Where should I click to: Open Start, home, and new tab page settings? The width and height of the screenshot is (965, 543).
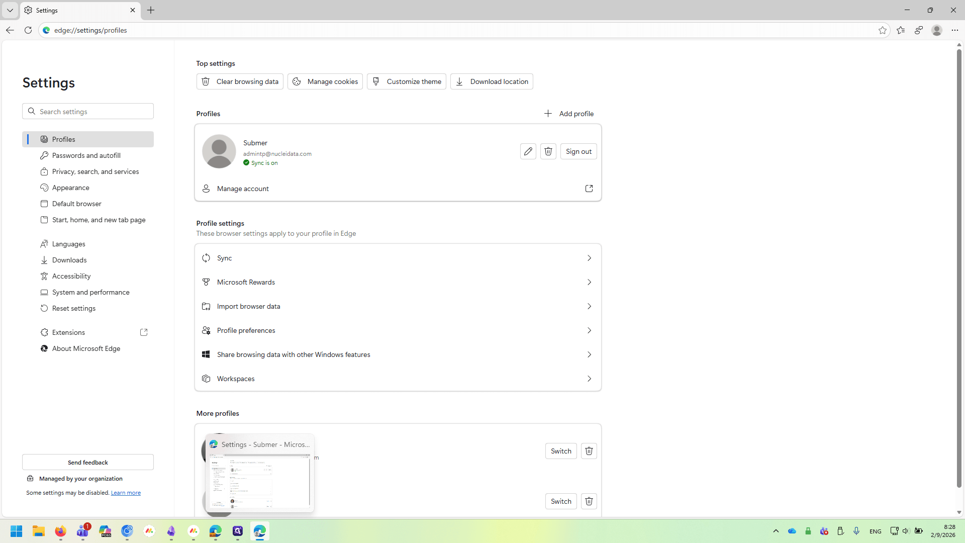click(x=88, y=220)
